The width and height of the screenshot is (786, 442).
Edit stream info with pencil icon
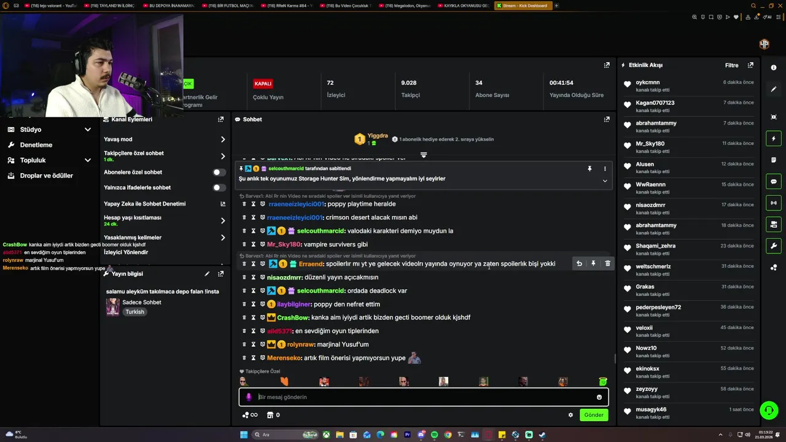[x=207, y=274]
